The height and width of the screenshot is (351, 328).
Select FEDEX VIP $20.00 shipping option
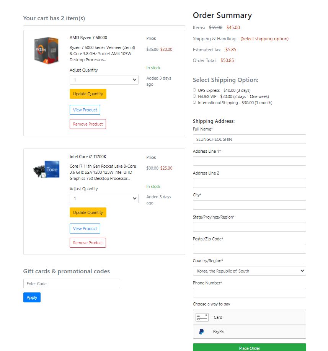point(194,96)
